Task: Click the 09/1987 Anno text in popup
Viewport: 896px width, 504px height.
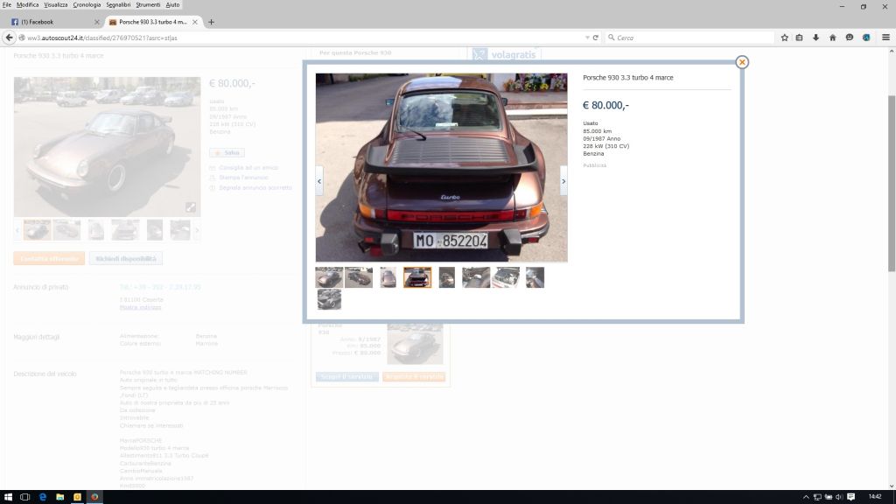Action: [602, 138]
